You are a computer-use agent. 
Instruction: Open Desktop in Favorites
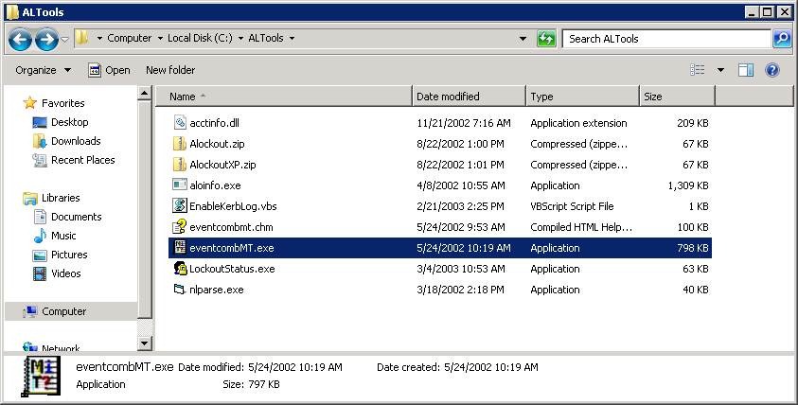[70, 122]
